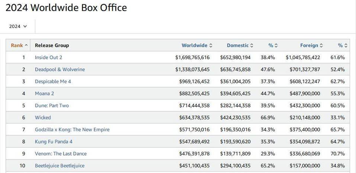Viewport: 356px width, 173px height.
Task: Open Beetlejuice Beetlejuice link
Action: pos(60,166)
